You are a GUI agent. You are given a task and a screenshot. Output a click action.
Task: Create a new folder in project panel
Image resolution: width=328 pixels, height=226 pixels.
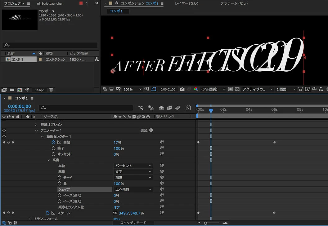[12, 90]
